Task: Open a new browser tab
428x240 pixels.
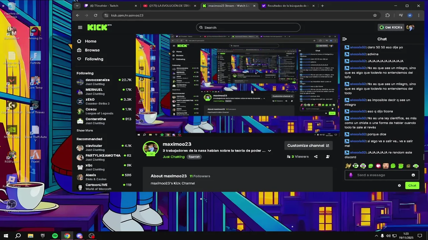Action: (322, 6)
